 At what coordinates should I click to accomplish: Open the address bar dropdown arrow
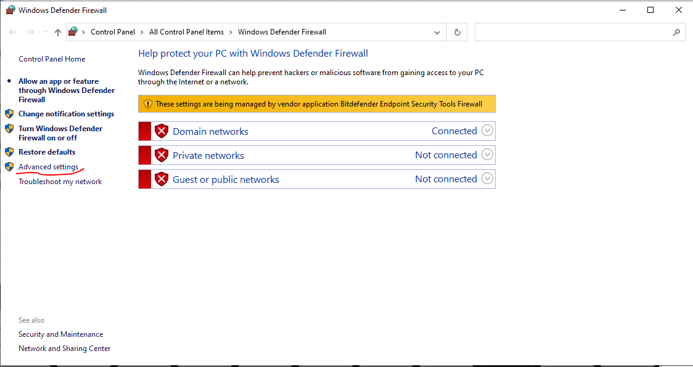click(x=437, y=31)
